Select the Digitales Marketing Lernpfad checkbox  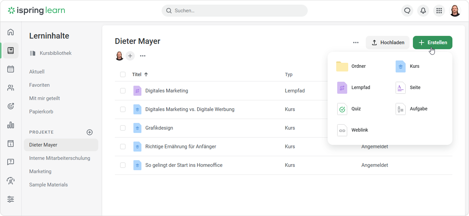123,91
